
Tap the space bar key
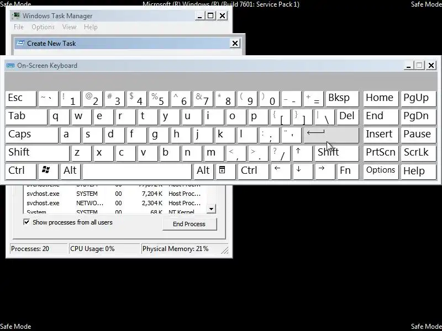tap(137, 172)
